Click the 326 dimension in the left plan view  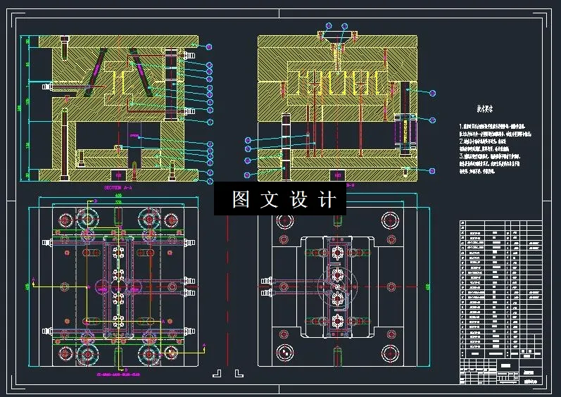click(x=118, y=202)
